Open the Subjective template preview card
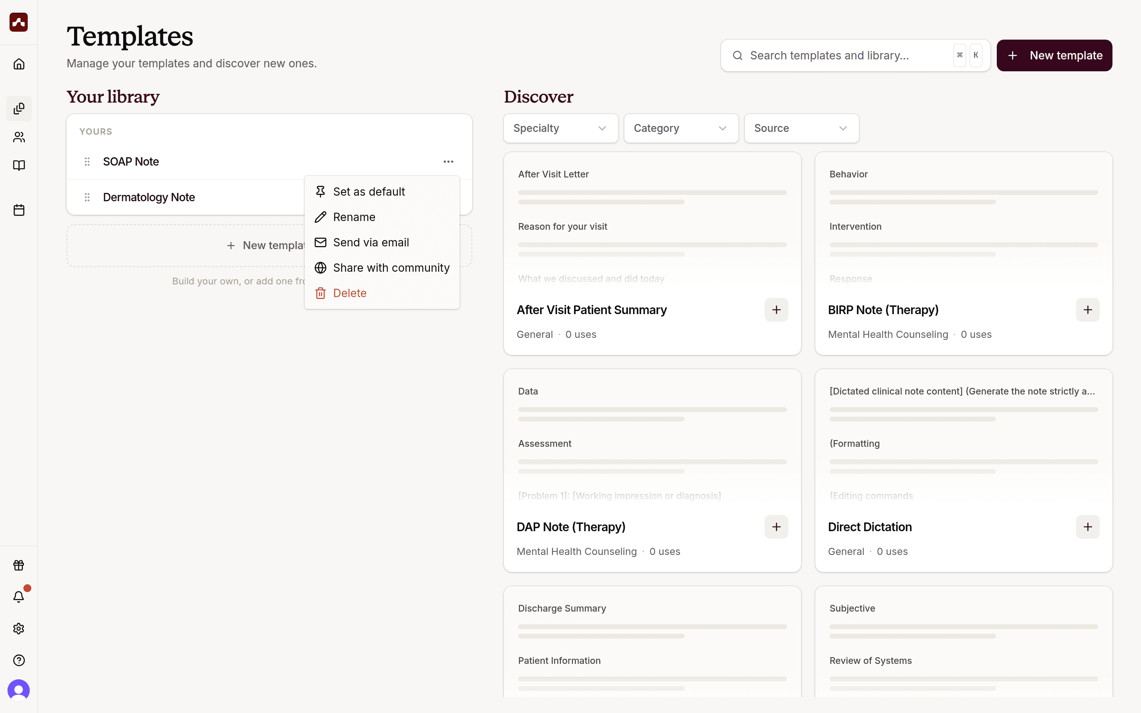 963,642
